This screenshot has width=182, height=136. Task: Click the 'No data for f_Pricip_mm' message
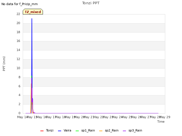click(x=20, y=4)
